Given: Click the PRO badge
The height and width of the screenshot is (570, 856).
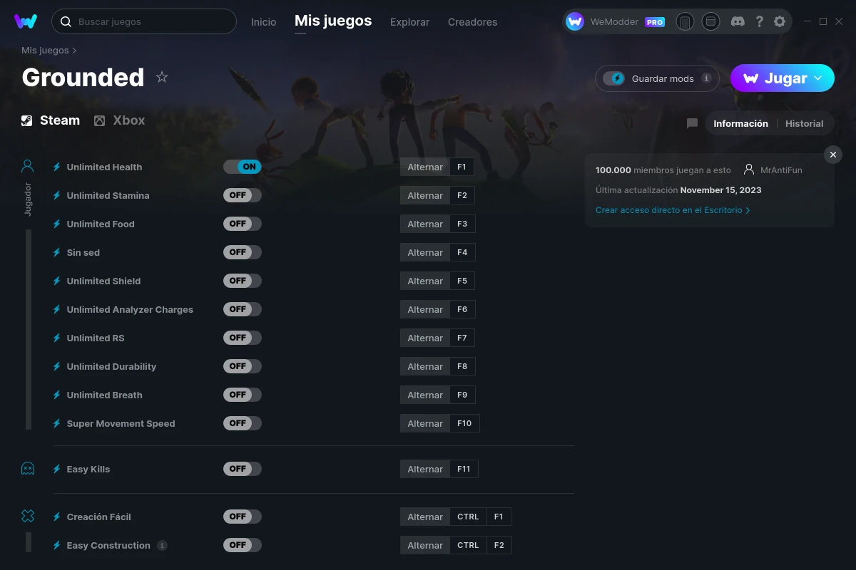Looking at the screenshot, I should coord(655,22).
